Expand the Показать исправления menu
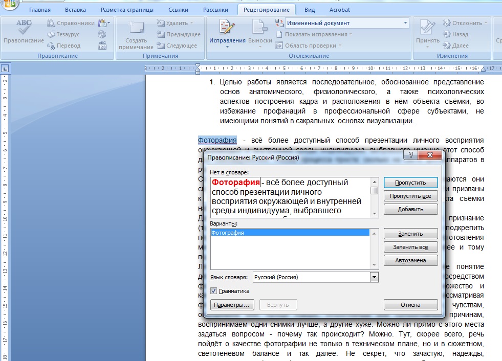 (x=315, y=34)
